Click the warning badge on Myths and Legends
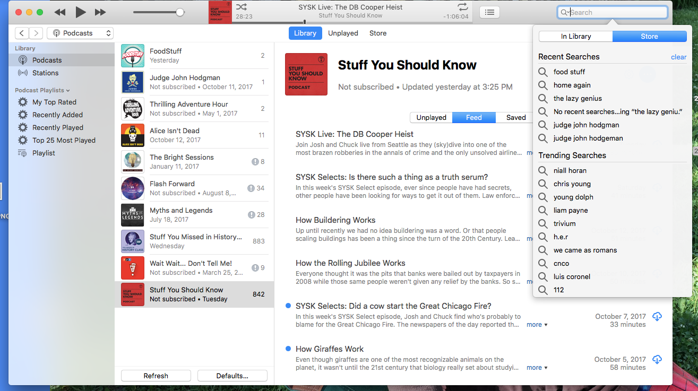Image resolution: width=698 pixels, height=391 pixels. [252, 215]
